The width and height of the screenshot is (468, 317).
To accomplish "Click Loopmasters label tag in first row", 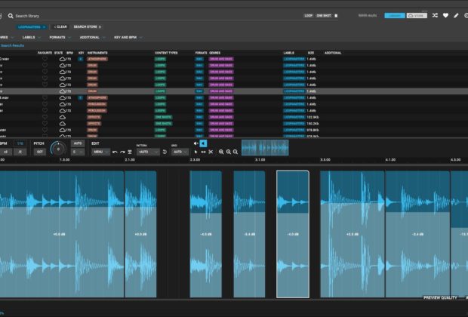I will [x=294, y=59].
